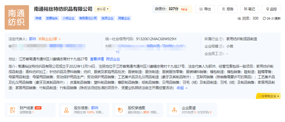Click the eye icon beside 浏览：300

(x=239, y=18)
